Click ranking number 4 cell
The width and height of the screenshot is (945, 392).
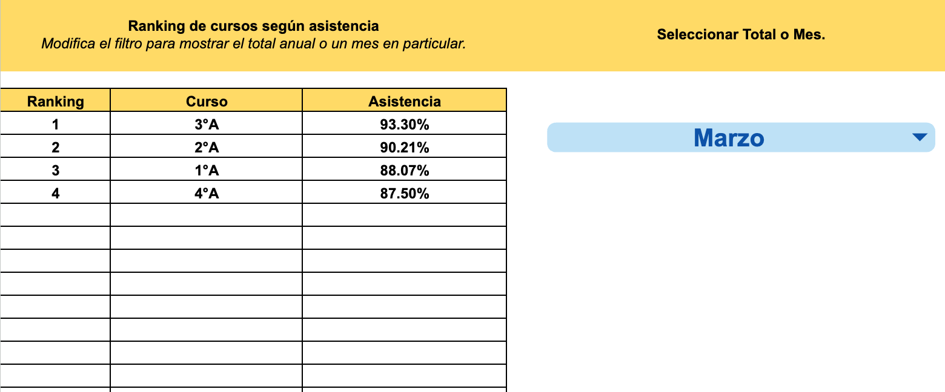pyautogui.click(x=56, y=194)
